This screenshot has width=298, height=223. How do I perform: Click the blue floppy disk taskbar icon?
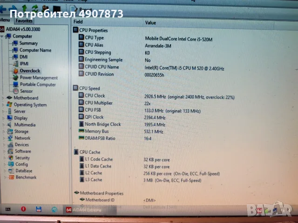coord(39,209)
